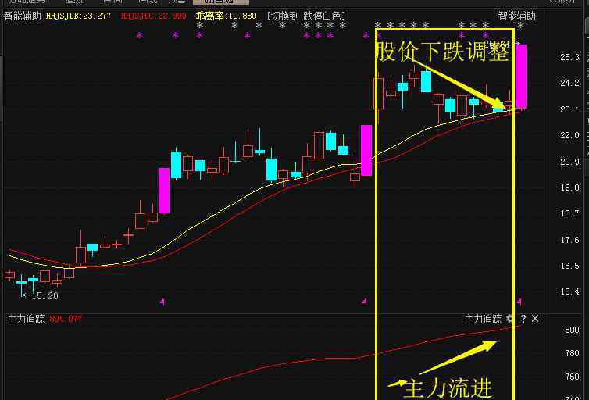
Task: Select the red 824.077 indicator value
Action: click(66, 320)
